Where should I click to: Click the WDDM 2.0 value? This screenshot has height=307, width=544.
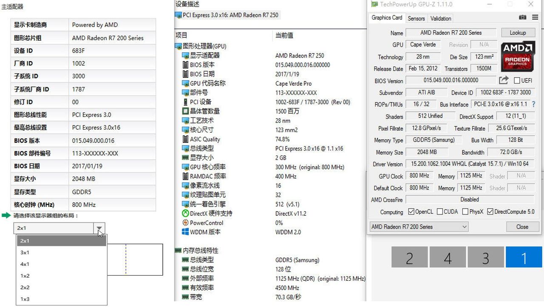pyautogui.click(x=288, y=232)
